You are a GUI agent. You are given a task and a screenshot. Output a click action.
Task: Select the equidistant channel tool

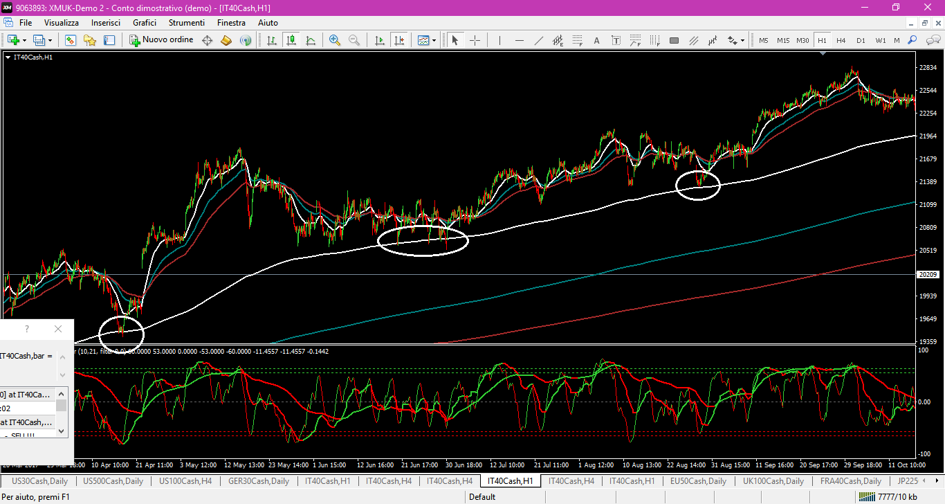(x=558, y=40)
